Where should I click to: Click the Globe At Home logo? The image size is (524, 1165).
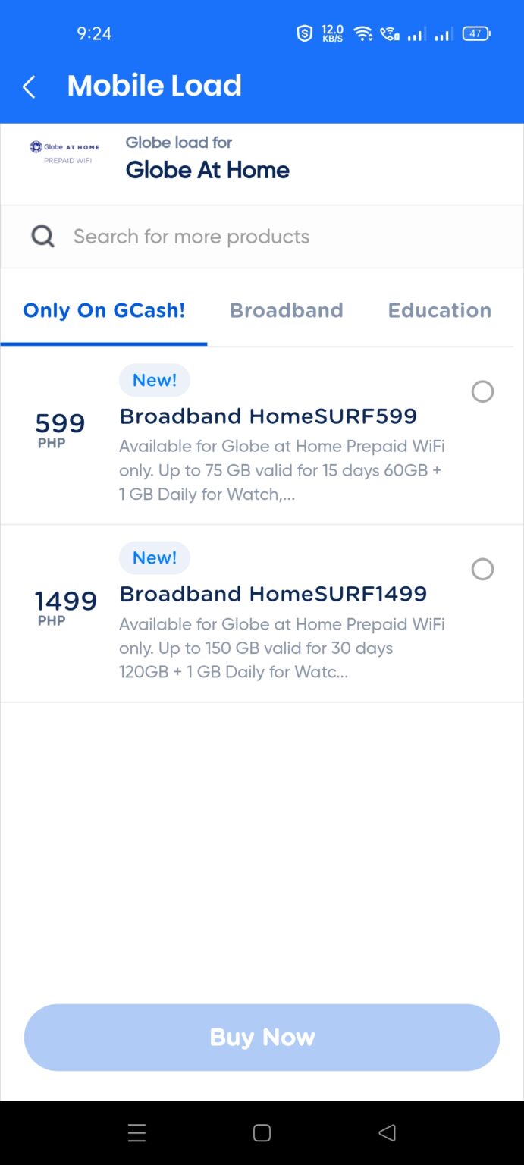(64, 149)
